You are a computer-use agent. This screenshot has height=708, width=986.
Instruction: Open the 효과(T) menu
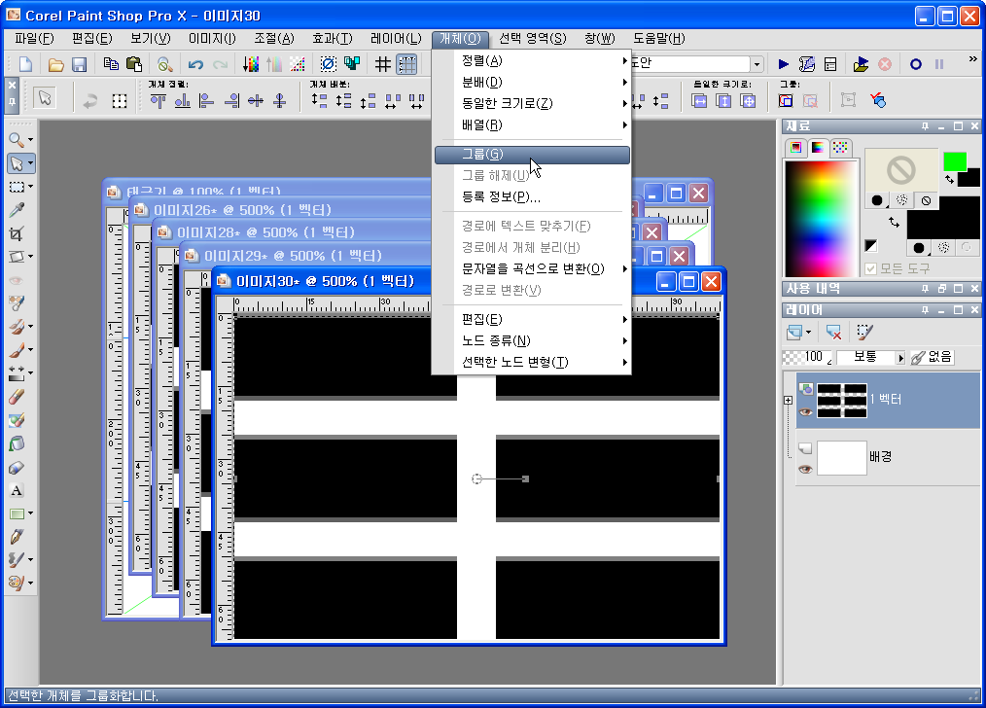coord(333,39)
